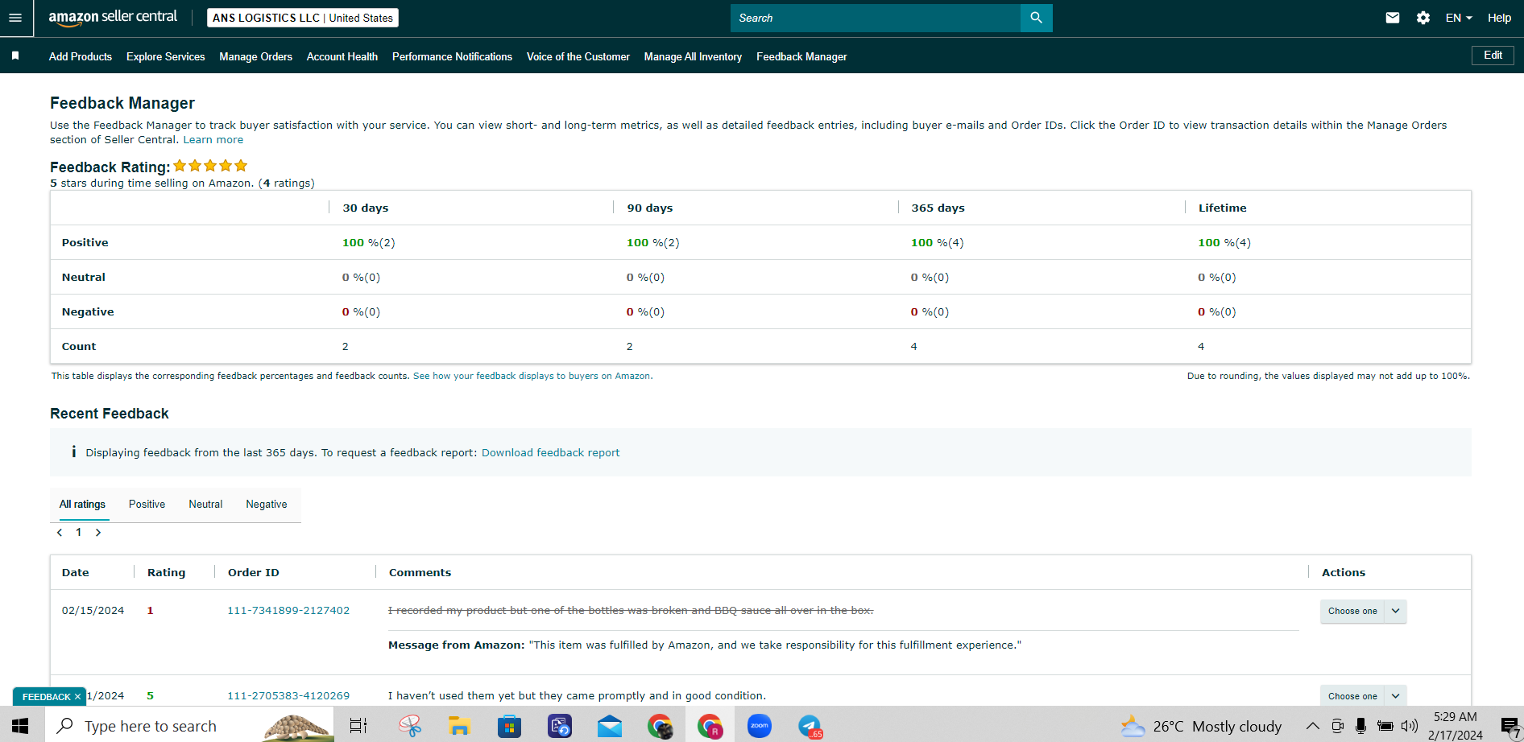Open Add Products in the navigation bar
This screenshot has height=742, width=1524.
pos(81,56)
